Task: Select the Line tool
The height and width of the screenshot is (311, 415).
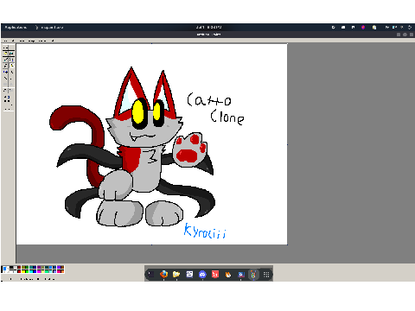Action: coord(5,79)
